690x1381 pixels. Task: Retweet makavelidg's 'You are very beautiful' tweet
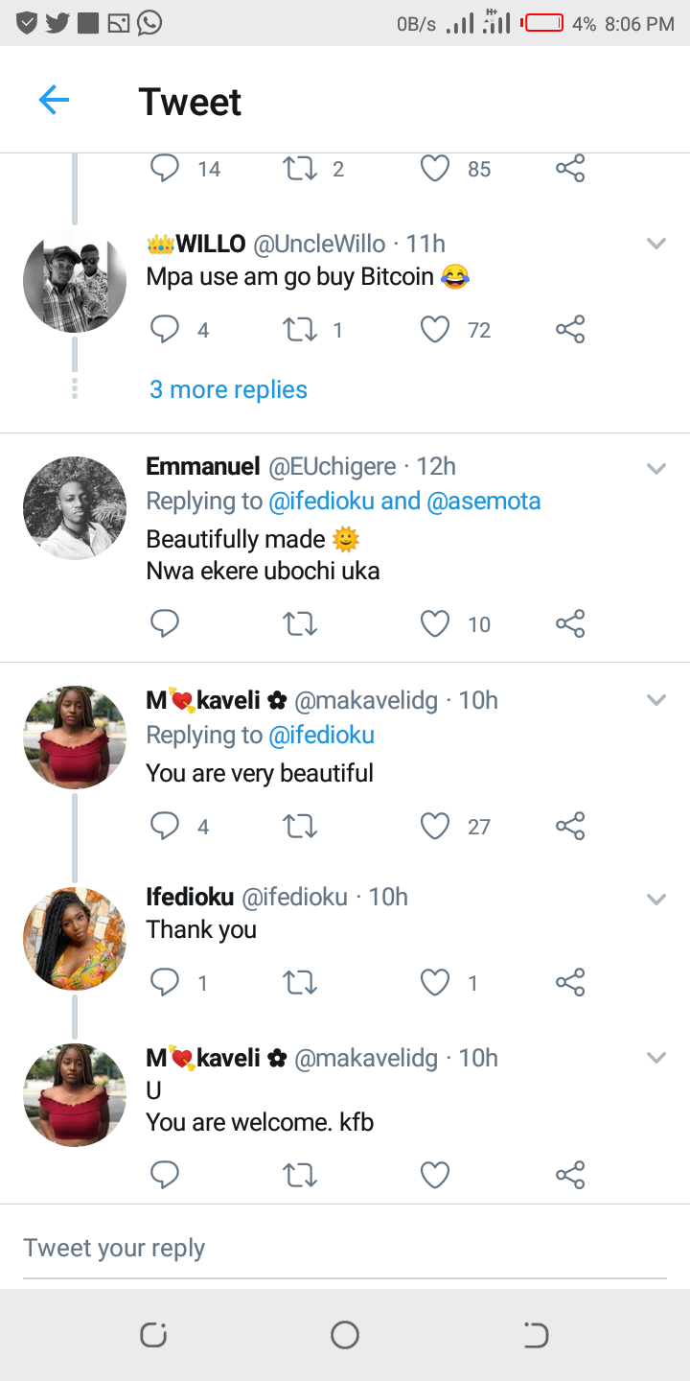tap(301, 826)
